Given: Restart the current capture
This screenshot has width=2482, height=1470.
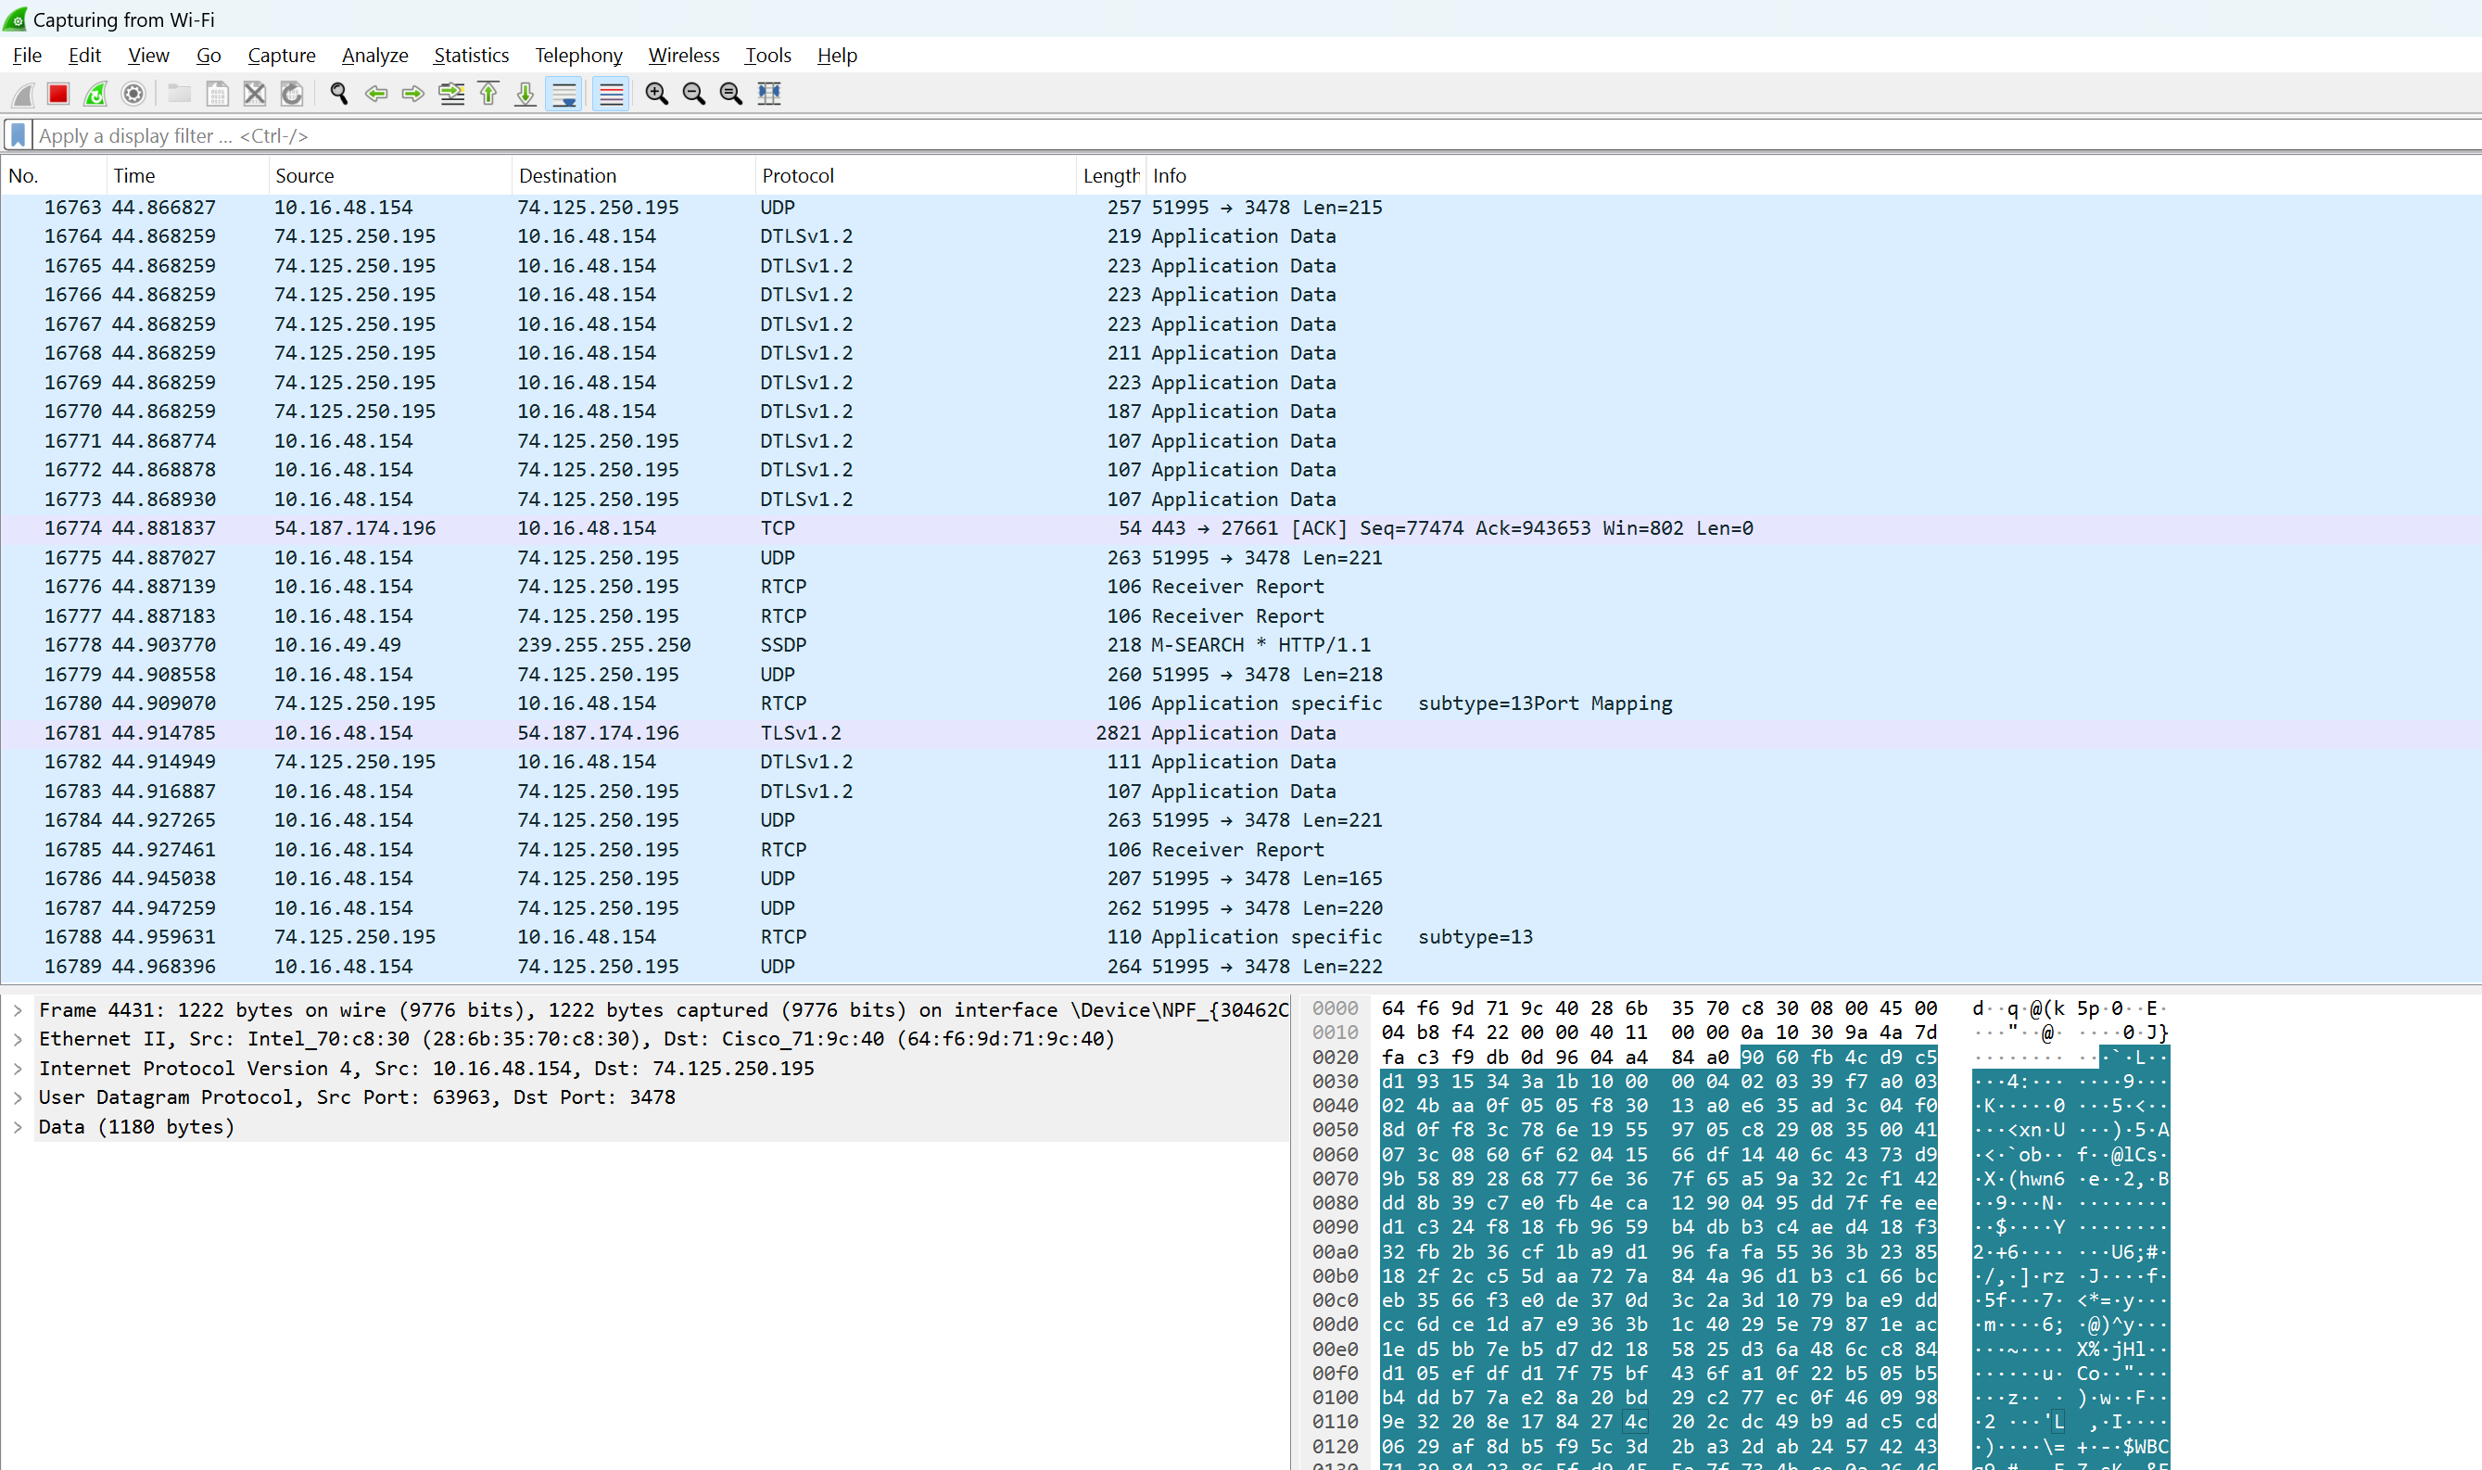Looking at the screenshot, I should pos(96,95).
